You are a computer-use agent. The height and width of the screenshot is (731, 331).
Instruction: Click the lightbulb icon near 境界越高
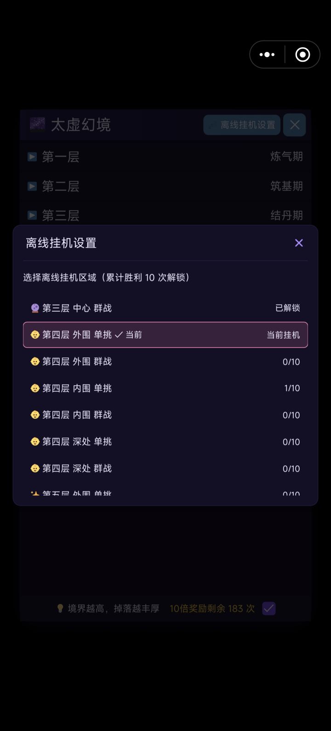click(60, 609)
